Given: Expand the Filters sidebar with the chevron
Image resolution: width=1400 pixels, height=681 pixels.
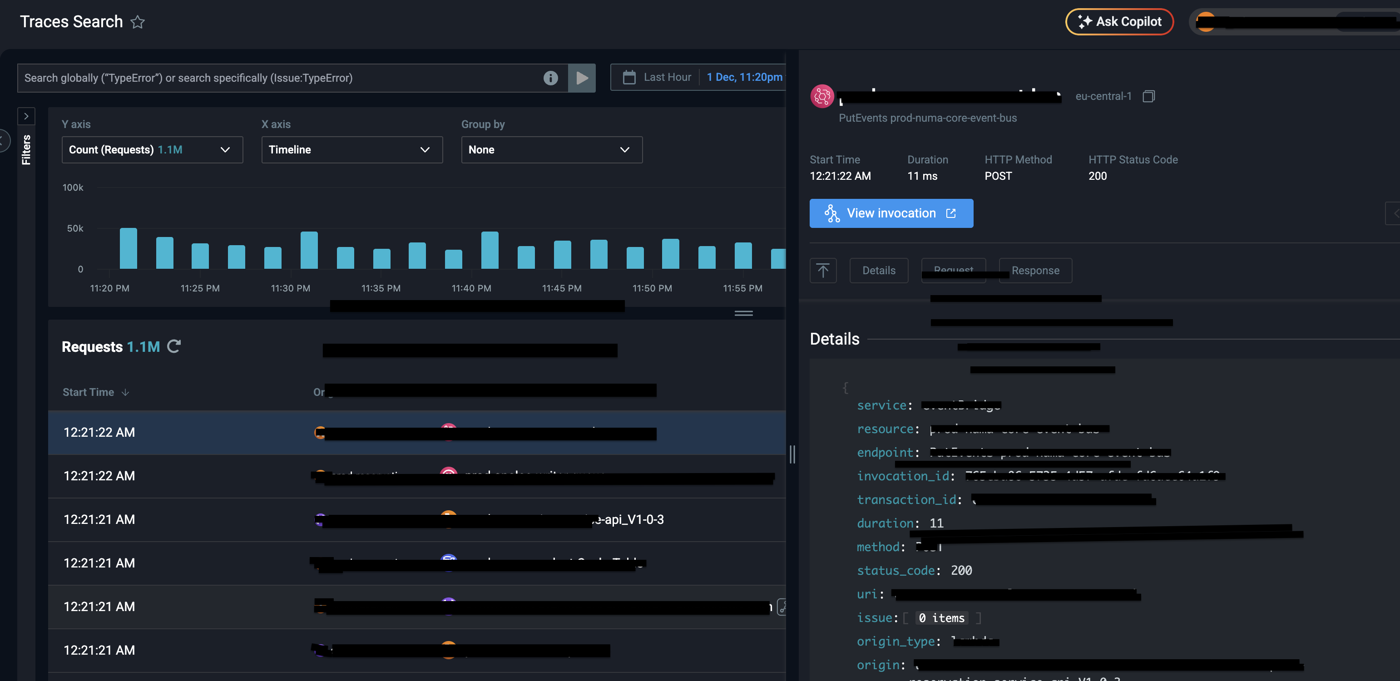Looking at the screenshot, I should (26, 116).
